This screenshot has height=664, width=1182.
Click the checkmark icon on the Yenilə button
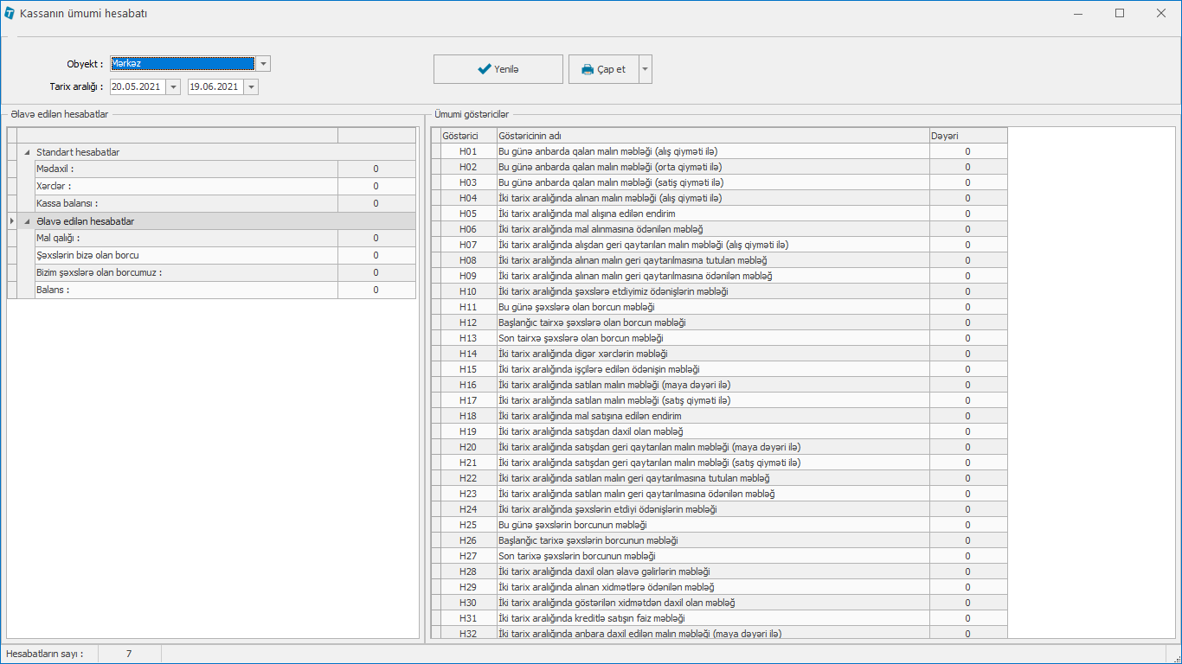tap(485, 69)
